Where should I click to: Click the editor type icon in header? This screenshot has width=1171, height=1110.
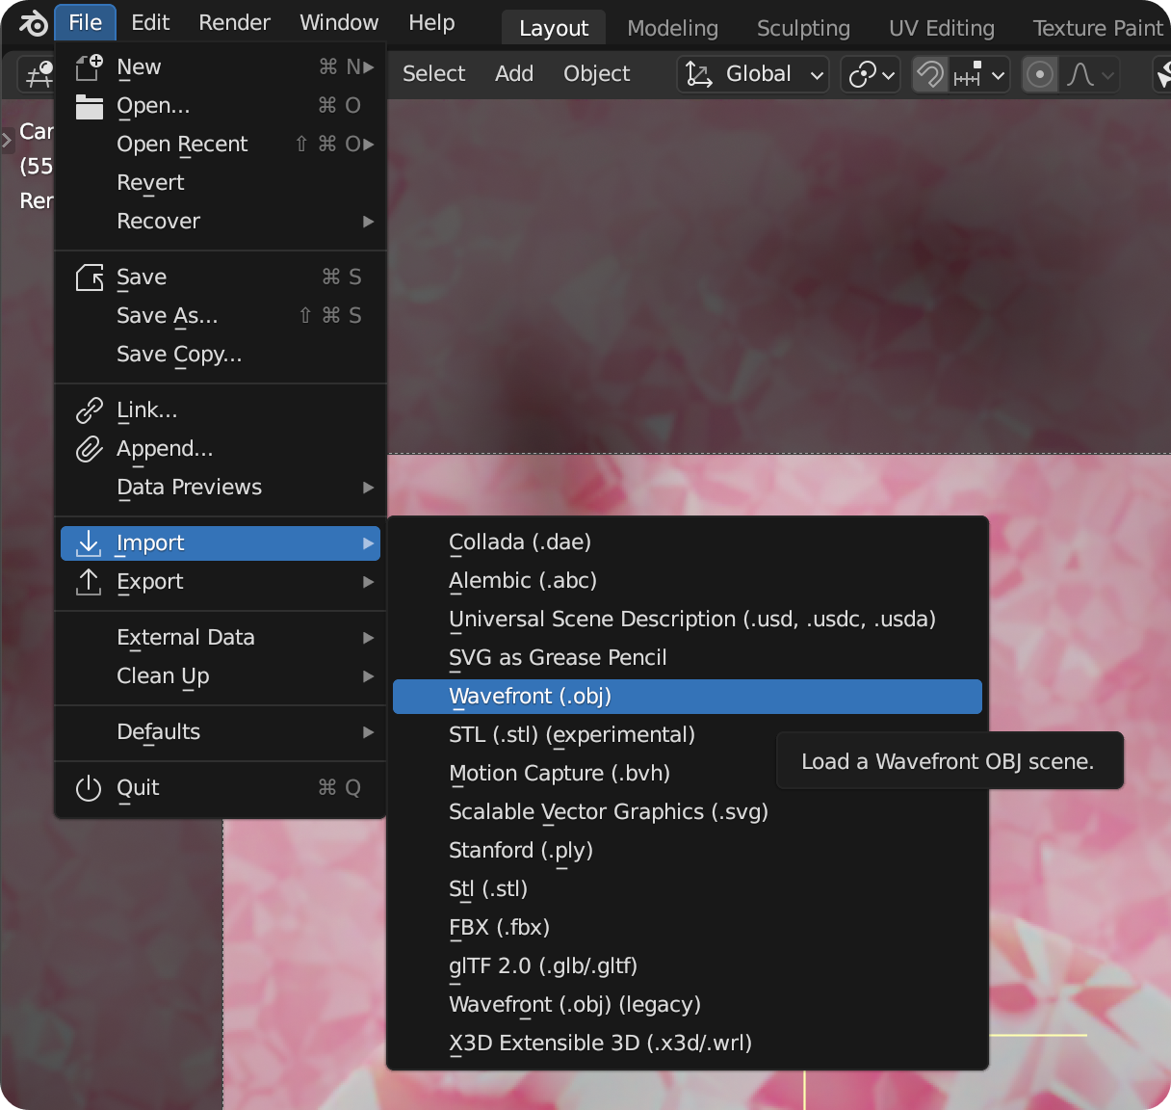point(39,74)
